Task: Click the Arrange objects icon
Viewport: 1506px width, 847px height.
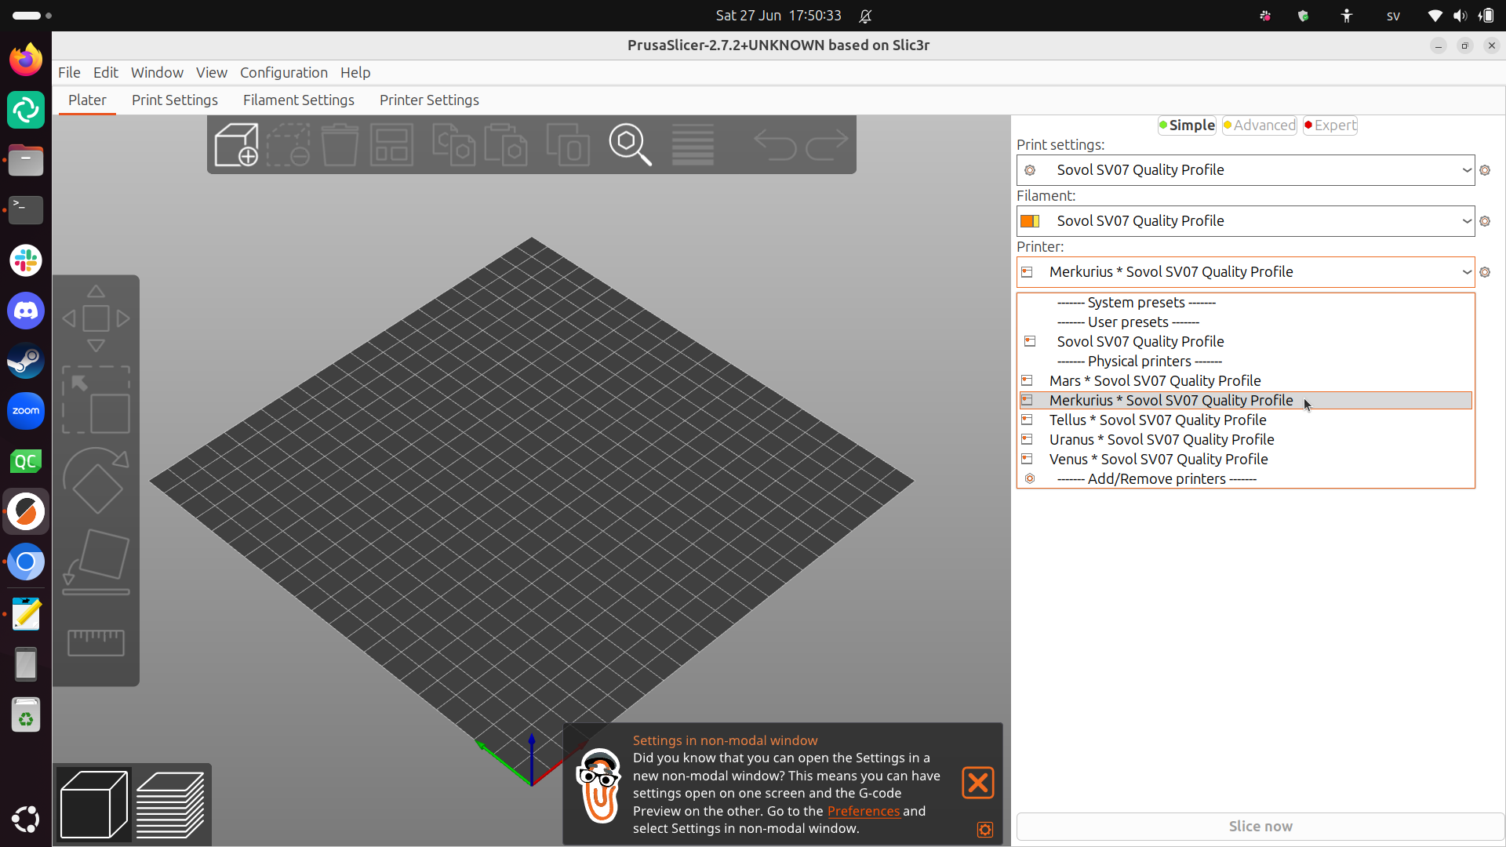Action: (391, 145)
